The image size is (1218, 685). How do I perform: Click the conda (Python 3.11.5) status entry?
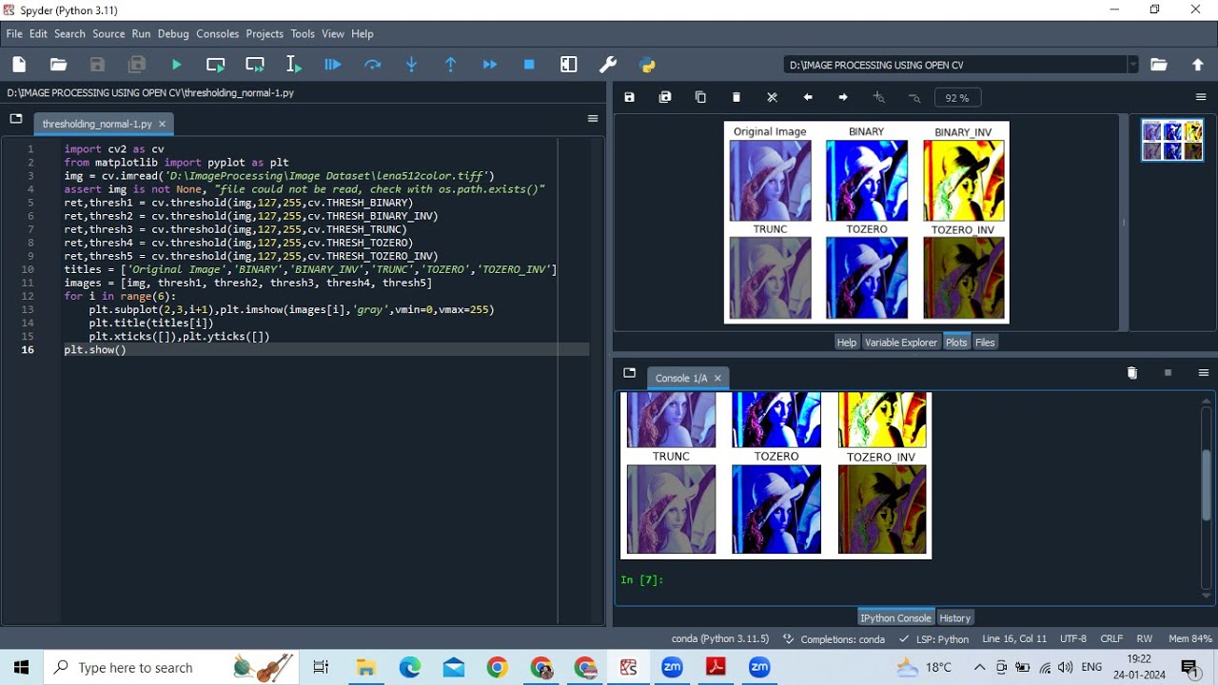tap(719, 639)
